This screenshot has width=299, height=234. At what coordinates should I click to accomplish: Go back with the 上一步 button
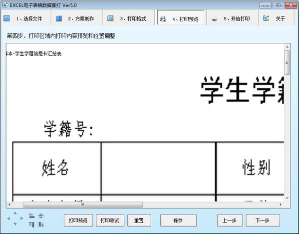[230, 221]
